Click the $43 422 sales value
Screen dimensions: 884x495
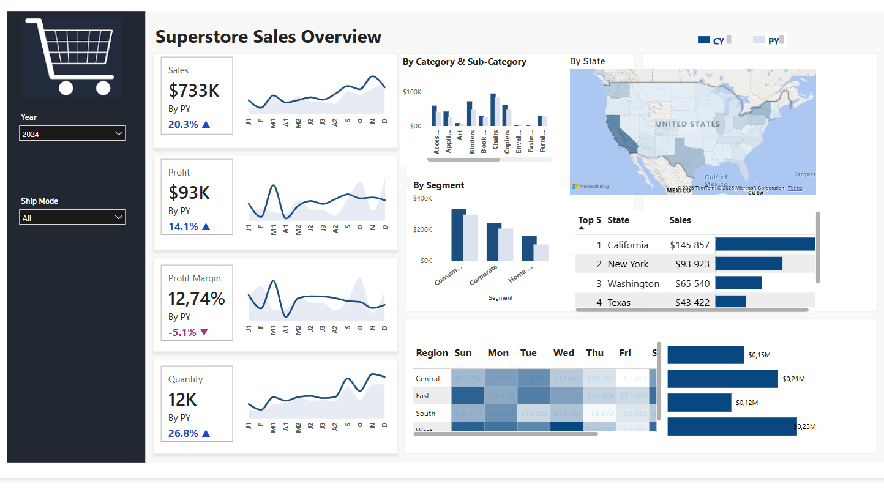(x=692, y=302)
